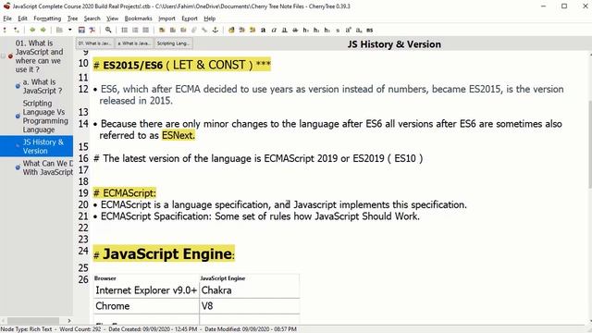Open find in nodes magnifier icon
The height and width of the screenshot is (333, 592).
(x=108, y=30)
